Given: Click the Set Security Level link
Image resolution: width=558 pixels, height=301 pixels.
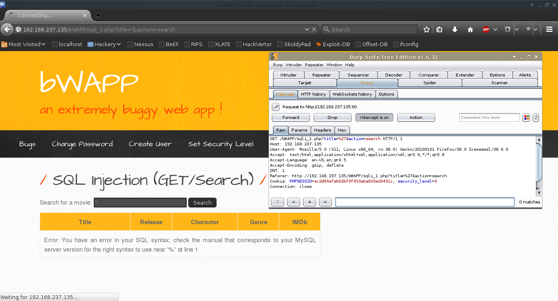Looking at the screenshot, I should (x=221, y=144).
